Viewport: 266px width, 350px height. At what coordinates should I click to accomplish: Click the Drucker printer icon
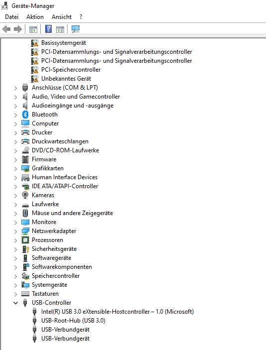[25, 132]
